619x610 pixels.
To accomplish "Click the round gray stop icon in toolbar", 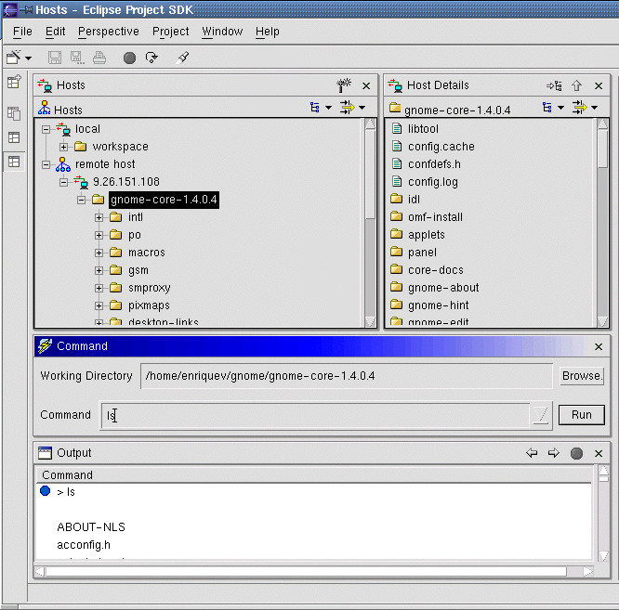I will click(x=129, y=58).
